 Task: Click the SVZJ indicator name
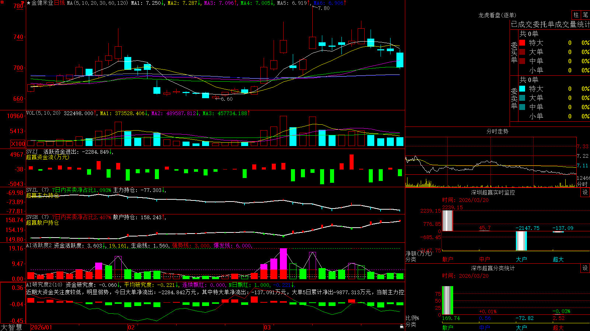click(x=32, y=152)
